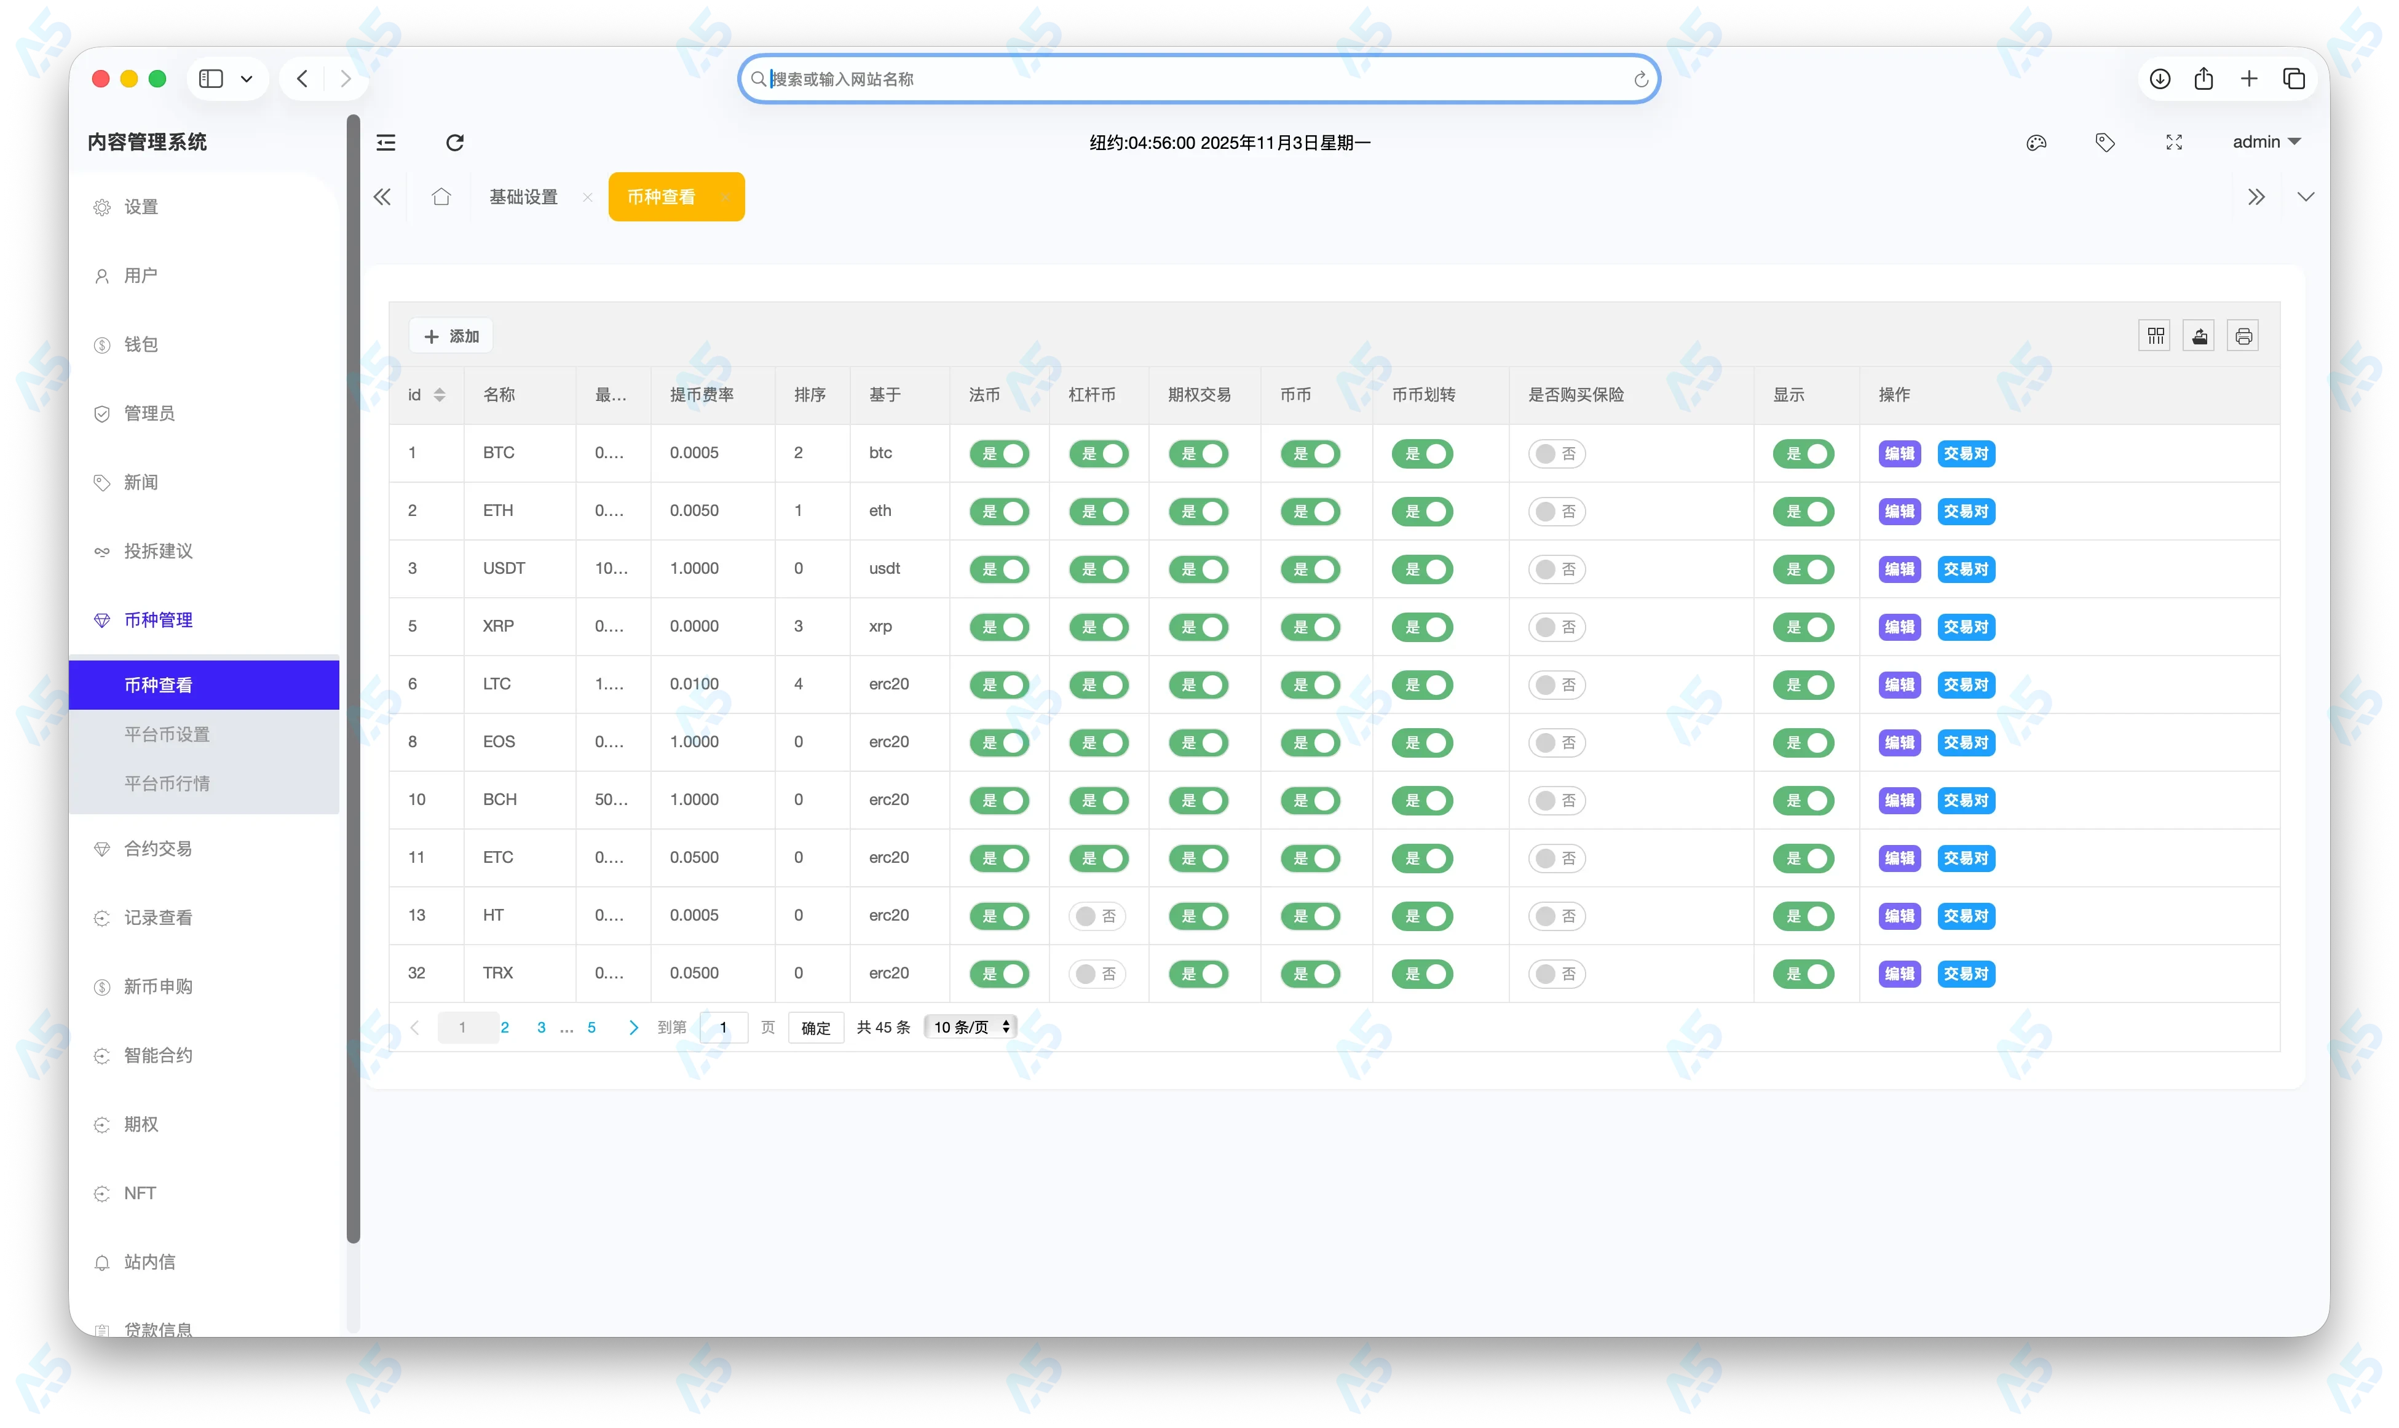Click the export table icon
Viewport: 2399px width, 1428px height.
click(x=2200, y=336)
